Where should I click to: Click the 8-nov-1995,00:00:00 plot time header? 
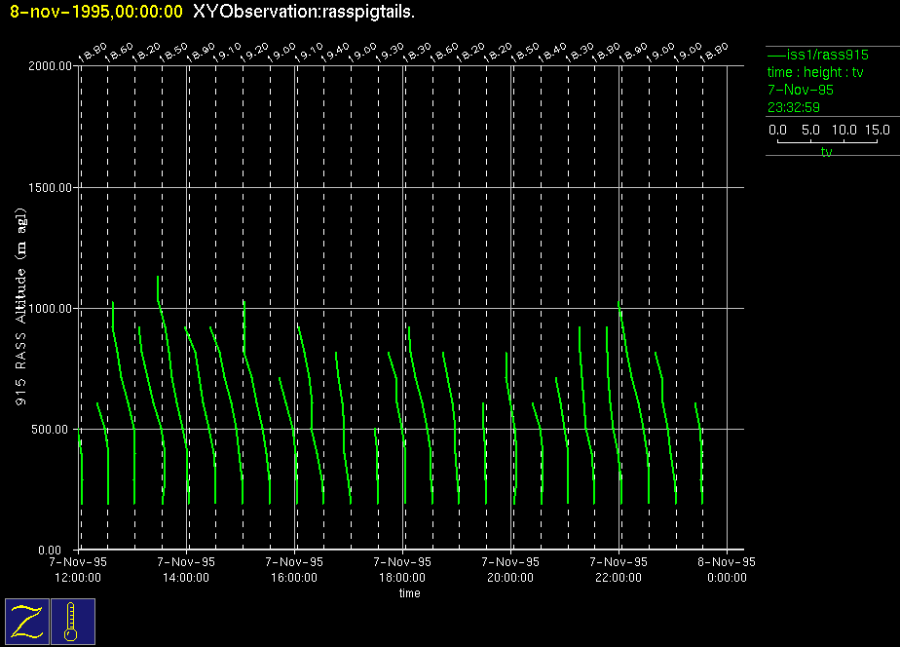click(95, 12)
